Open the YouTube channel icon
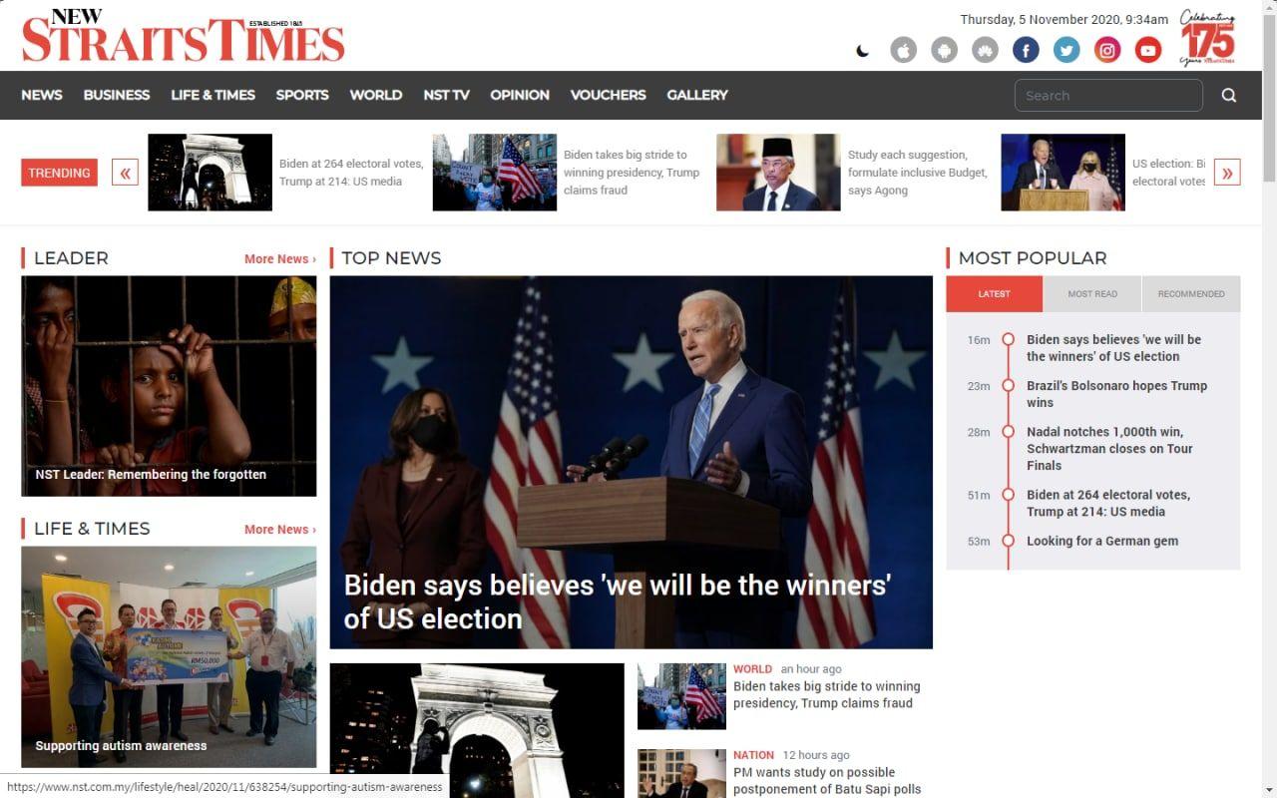This screenshot has height=798, width=1277. [1148, 50]
